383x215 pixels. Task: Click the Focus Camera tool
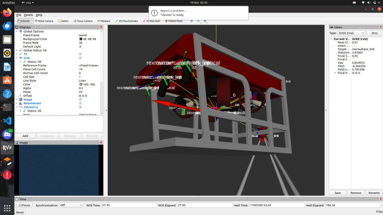click(83, 21)
